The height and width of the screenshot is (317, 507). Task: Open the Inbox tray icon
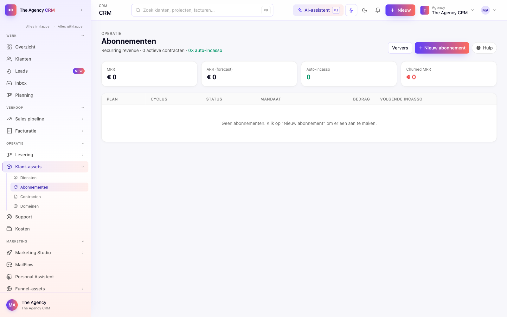coord(9,83)
